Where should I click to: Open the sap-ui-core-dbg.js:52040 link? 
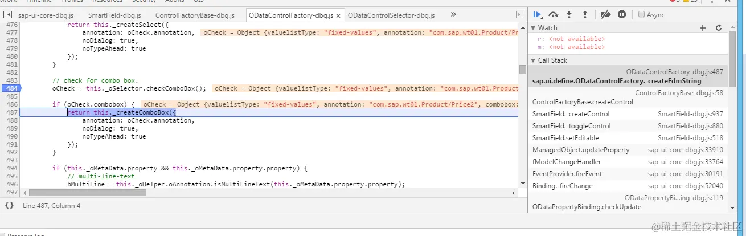click(x=685, y=186)
